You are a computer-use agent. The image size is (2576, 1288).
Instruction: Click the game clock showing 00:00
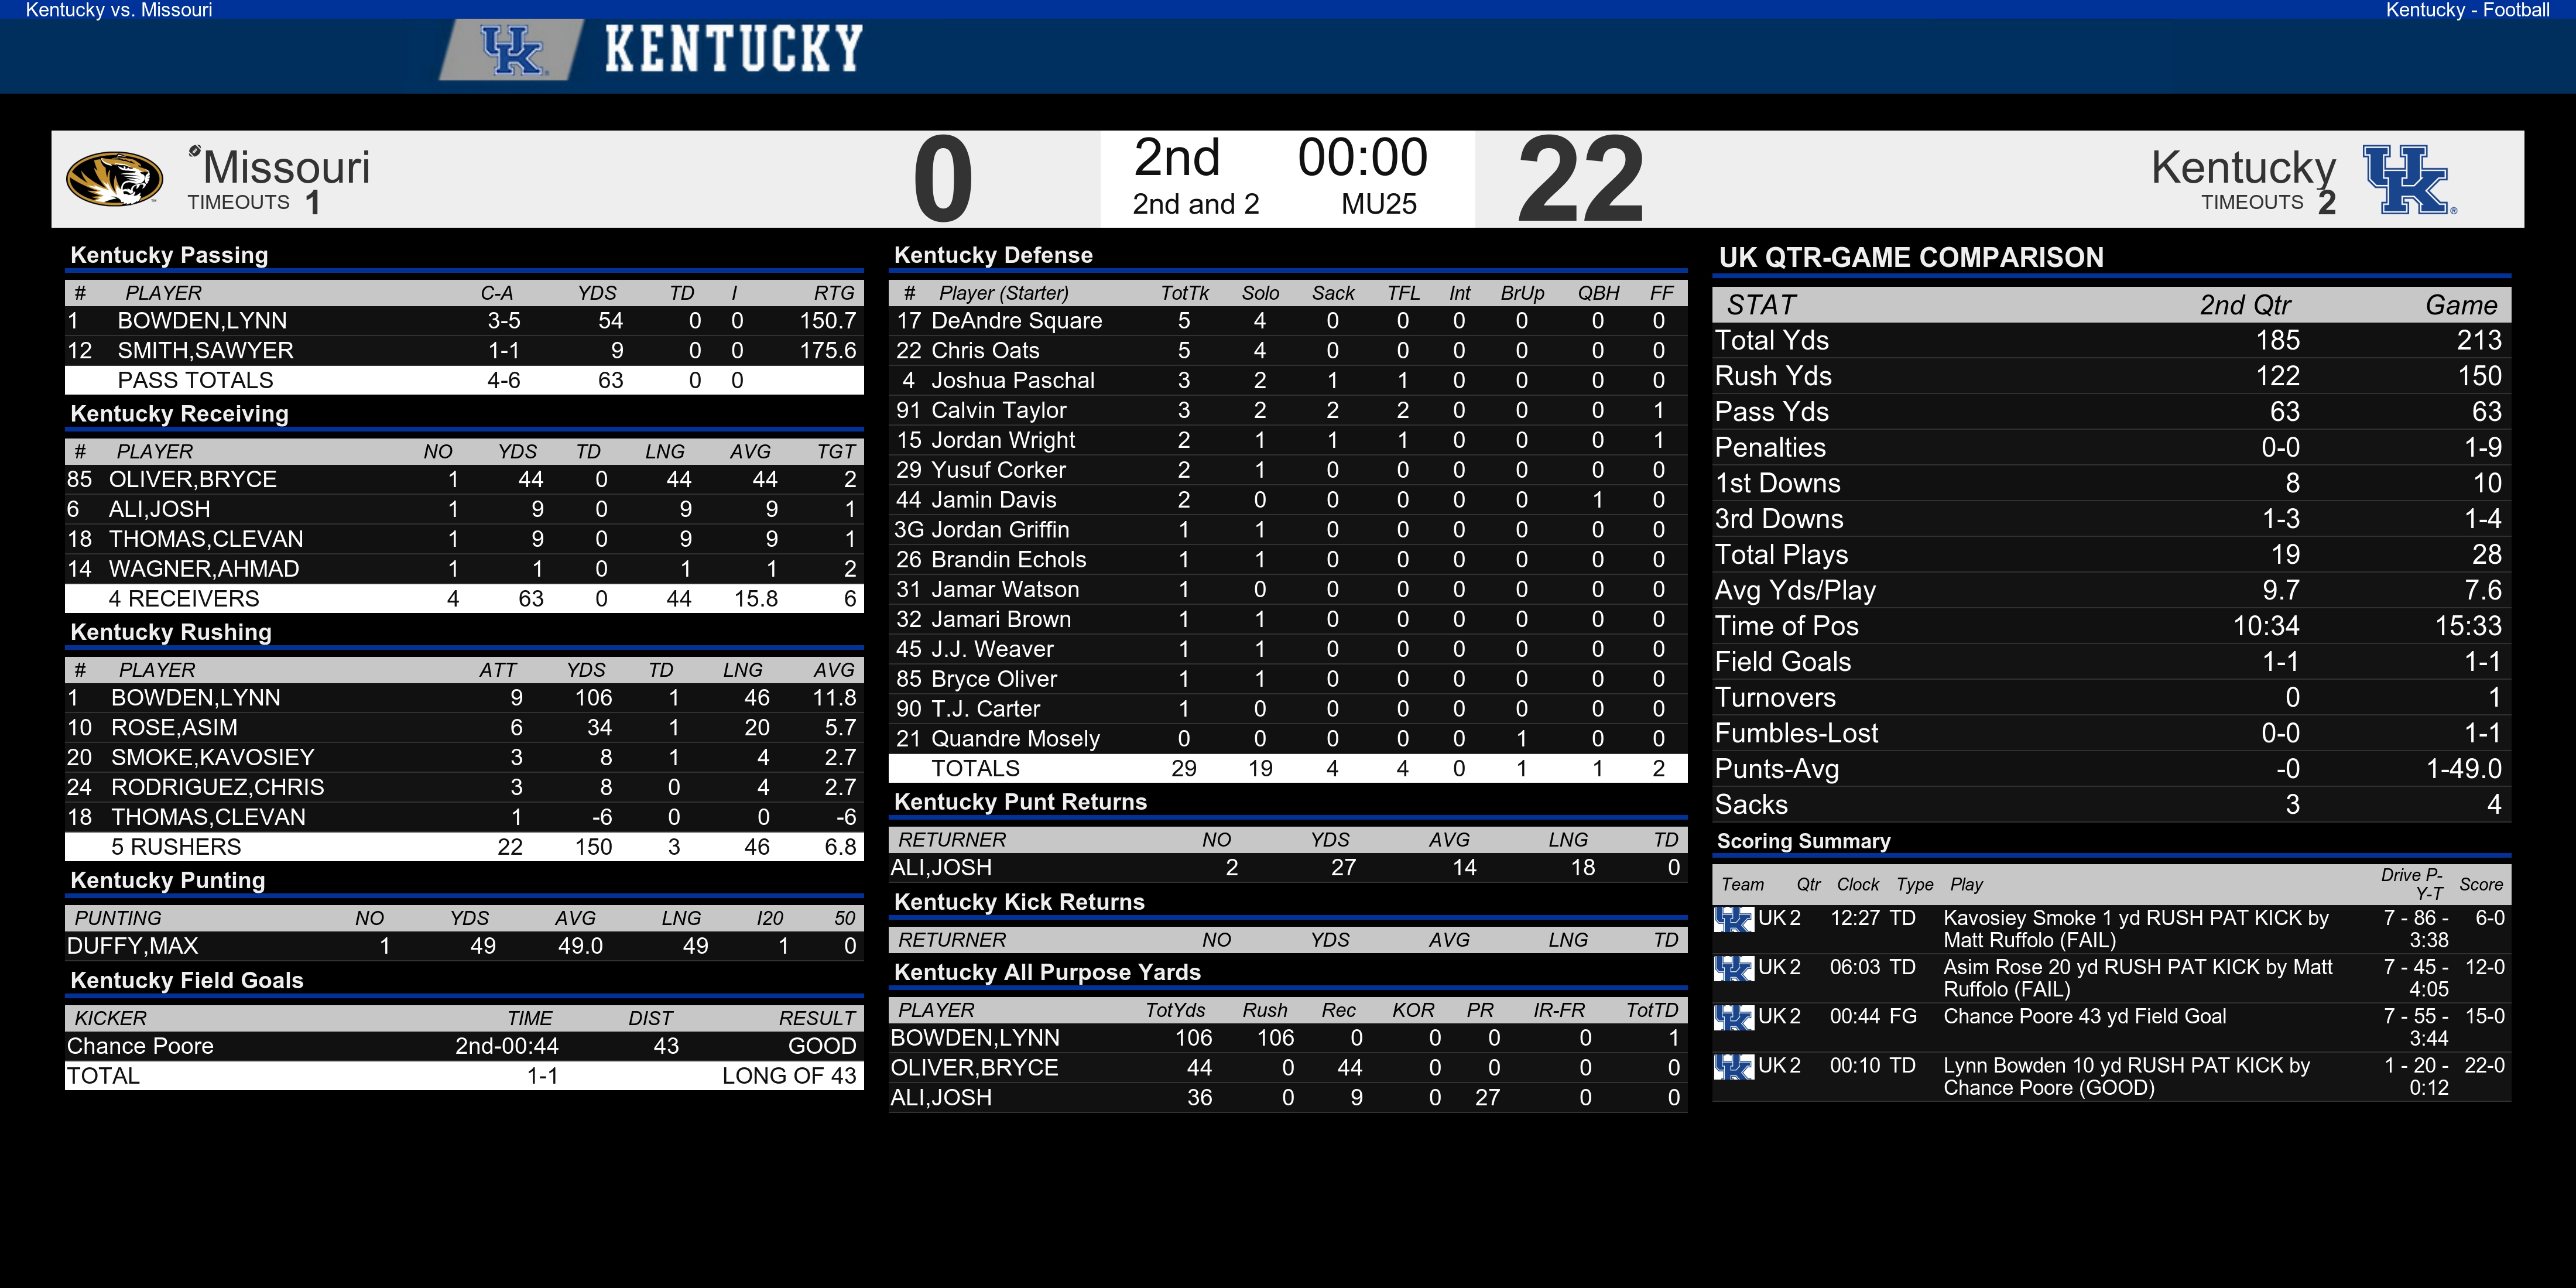click(1362, 158)
